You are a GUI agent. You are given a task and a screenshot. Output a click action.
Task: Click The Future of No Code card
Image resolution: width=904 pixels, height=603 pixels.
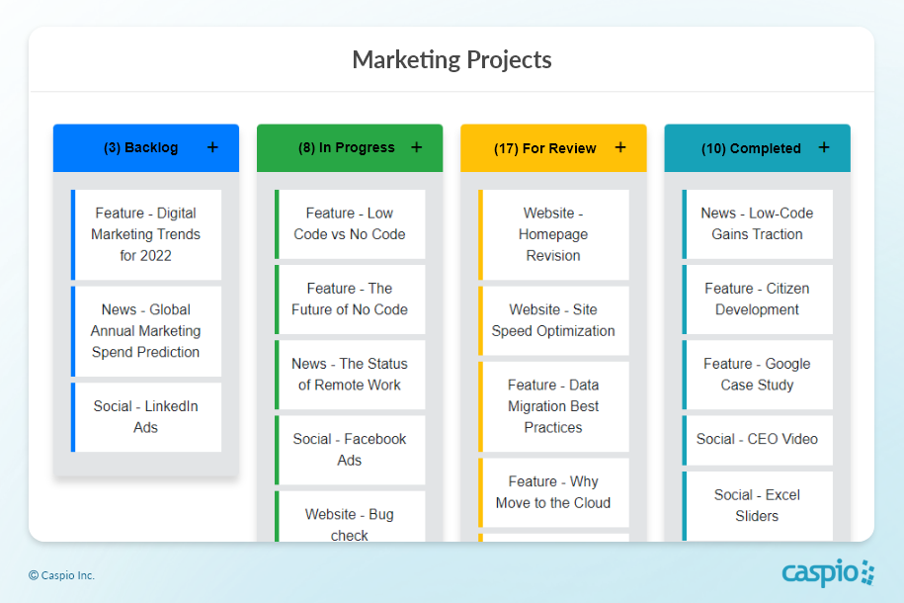(350, 300)
